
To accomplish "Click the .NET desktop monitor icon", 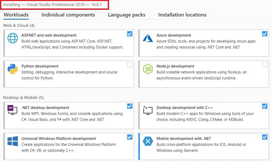I will (12, 110).
